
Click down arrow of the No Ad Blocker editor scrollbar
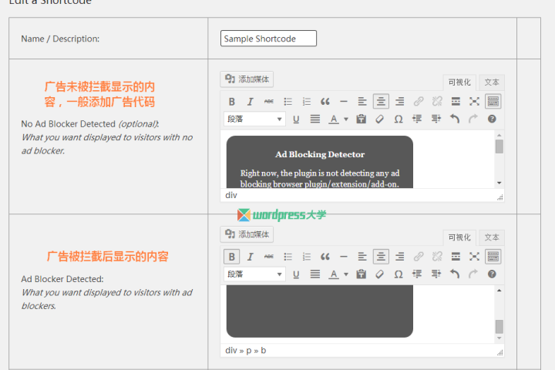[499, 183]
